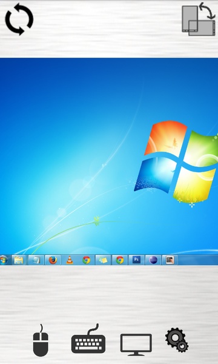Open Windows Explorer folder in remote taskbar
The height and width of the screenshot is (364, 218).
click(19, 260)
